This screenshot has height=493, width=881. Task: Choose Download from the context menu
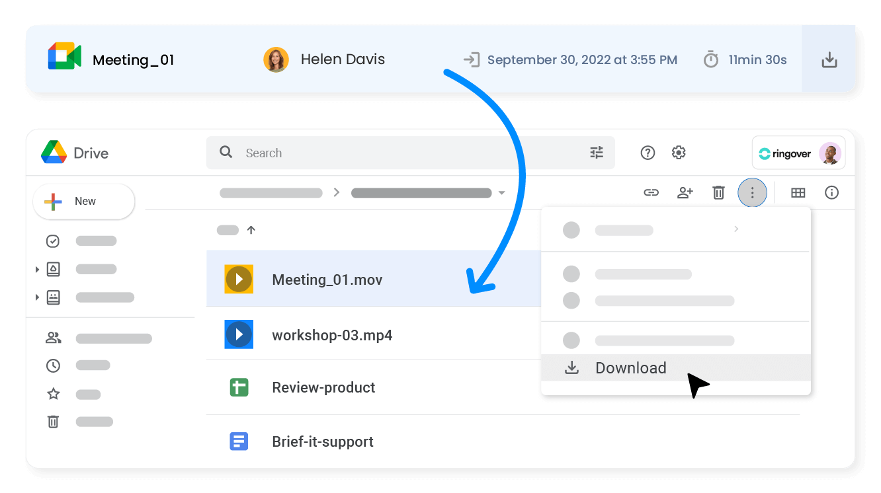tap(630, 367)
